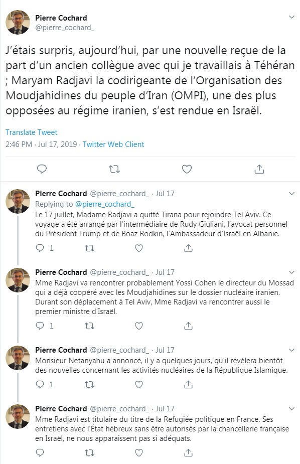Screen dimensions: 300x464
Task: Open the Jul 17 timestamp on the Netanyahu reply
Action: (165, 350)
